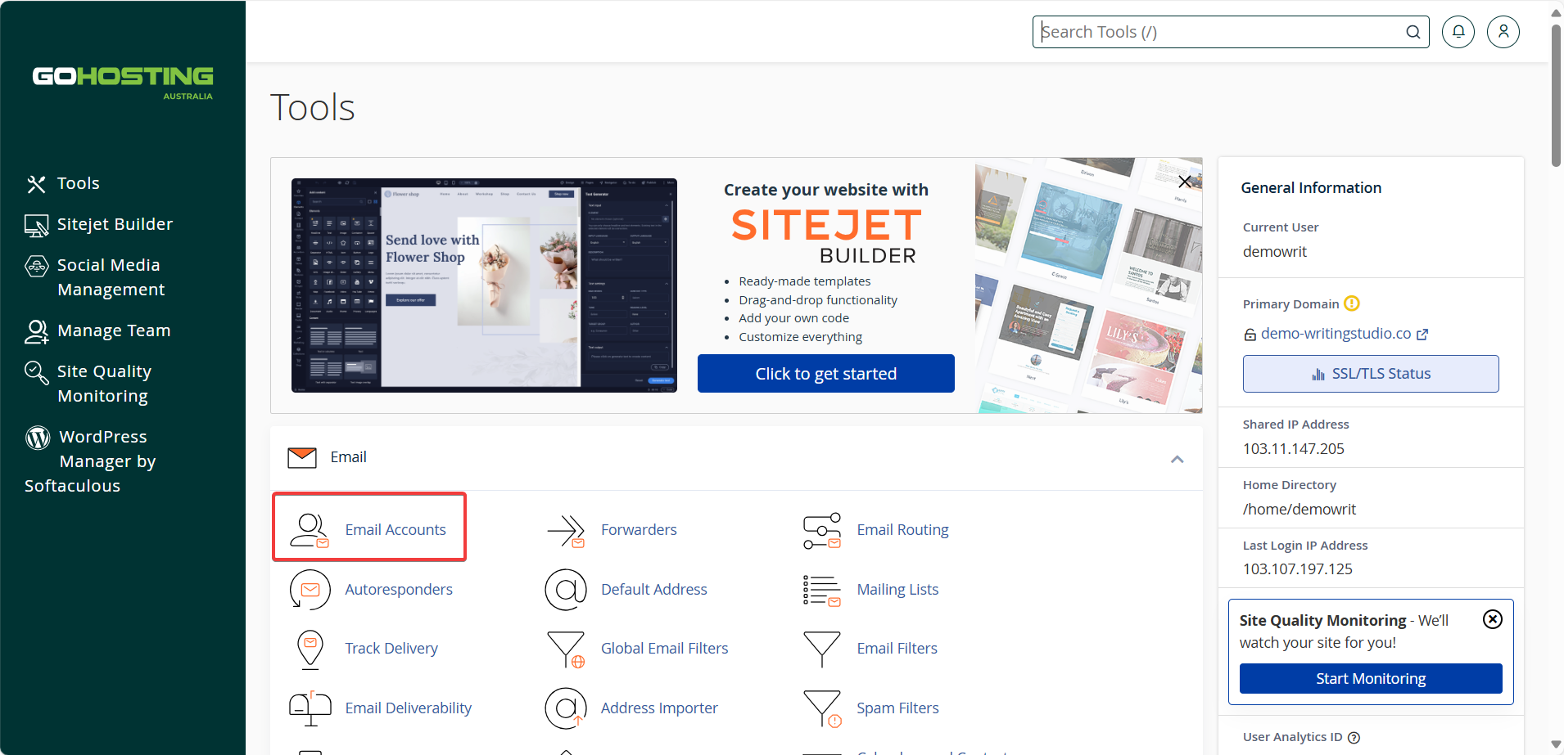Click the User Analytics ID help icon

pos(1354,738)
